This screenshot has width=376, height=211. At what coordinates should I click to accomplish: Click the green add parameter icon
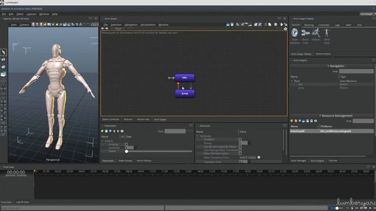pyautogui.click(x=102, y=131)
